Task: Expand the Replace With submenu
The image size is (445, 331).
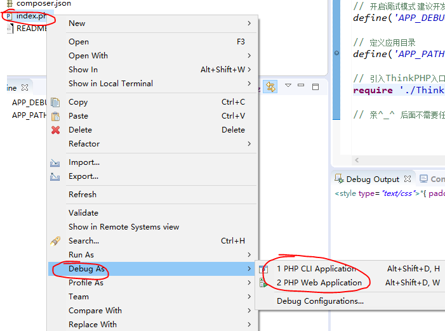Action: 249,324
